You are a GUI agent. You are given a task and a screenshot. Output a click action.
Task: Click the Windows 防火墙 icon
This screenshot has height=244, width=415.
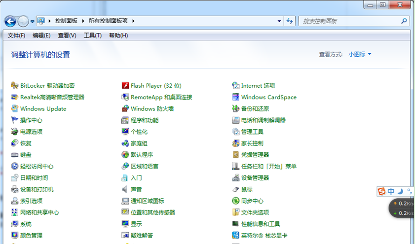[x=125, y=109]
